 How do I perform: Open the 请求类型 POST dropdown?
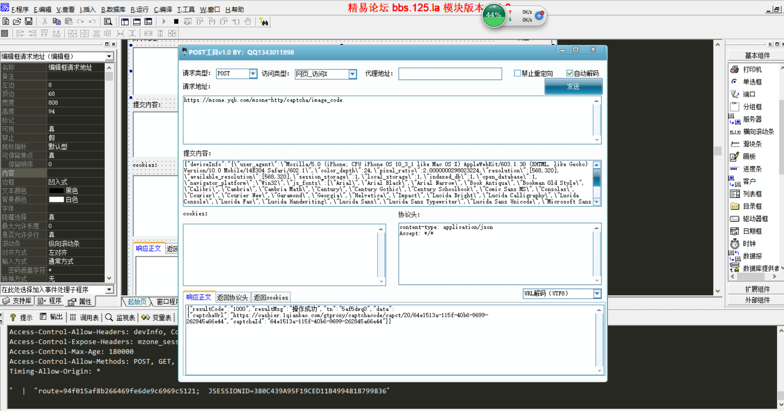[x=252, y=74]
